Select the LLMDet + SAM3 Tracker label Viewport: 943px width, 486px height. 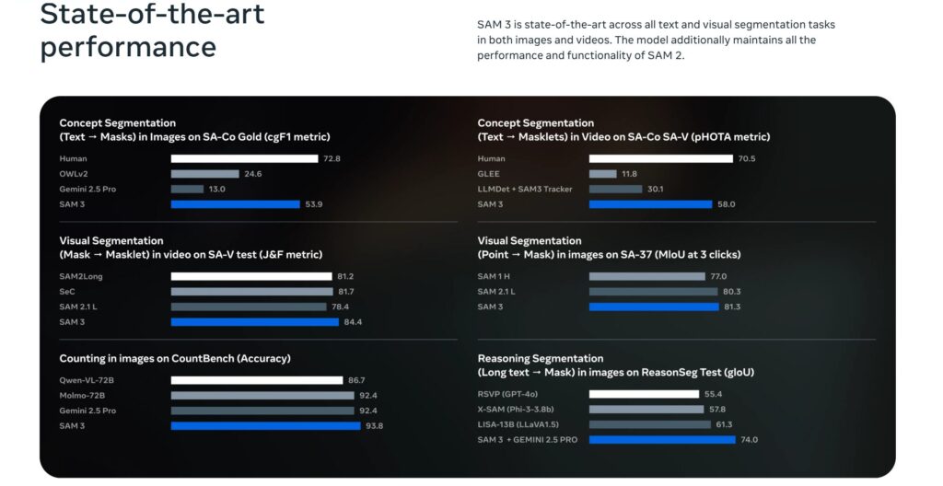[x=524, y=189]
